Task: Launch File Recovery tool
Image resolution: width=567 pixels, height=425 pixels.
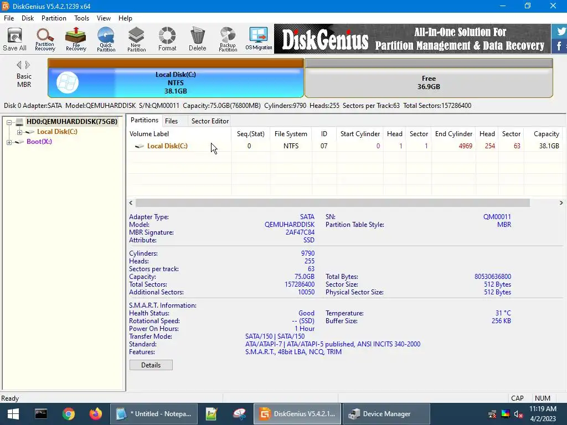Action: pos(76,39)
